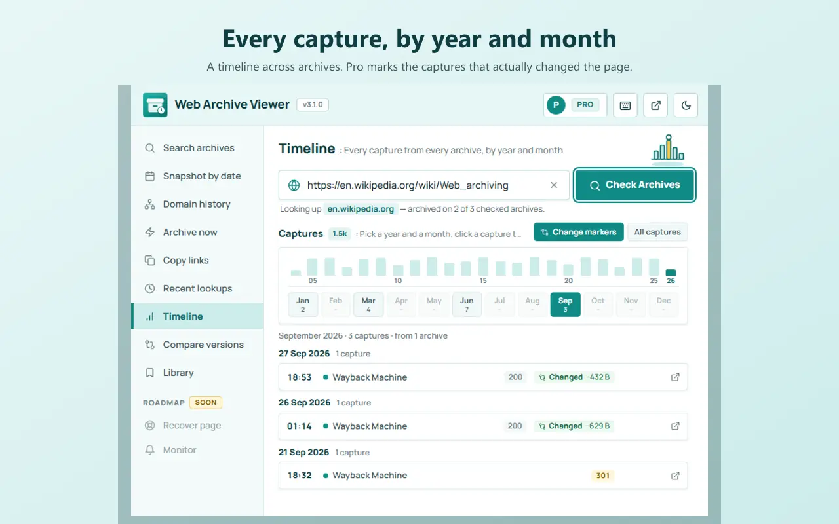This screenshot has width=839, height=524.
Task: Click the PRO profile badge
Action: [x=575, y=105]
